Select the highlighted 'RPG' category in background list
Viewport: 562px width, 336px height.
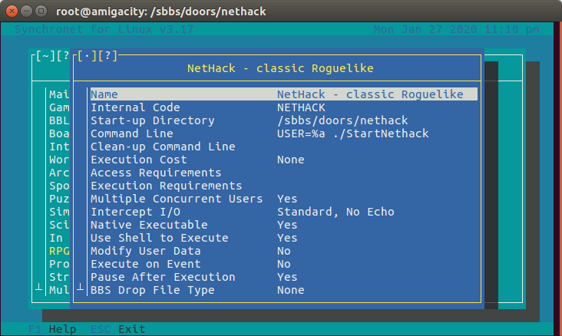click(x=59, y=251)
